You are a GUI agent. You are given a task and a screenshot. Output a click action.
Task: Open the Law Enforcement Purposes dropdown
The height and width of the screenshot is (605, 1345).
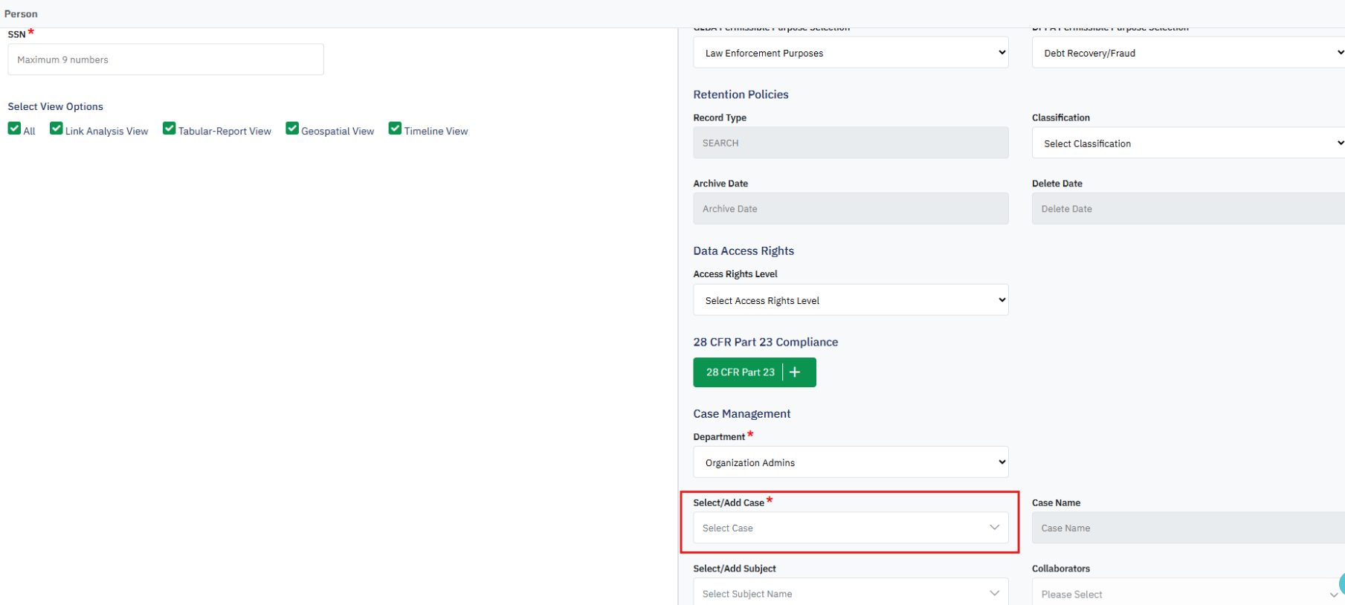point(850,53)
